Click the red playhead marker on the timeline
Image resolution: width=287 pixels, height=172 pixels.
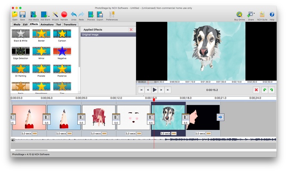click(154, 100)
